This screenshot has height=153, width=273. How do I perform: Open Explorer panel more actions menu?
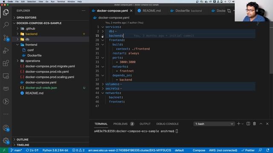click(x=84, y=11)
